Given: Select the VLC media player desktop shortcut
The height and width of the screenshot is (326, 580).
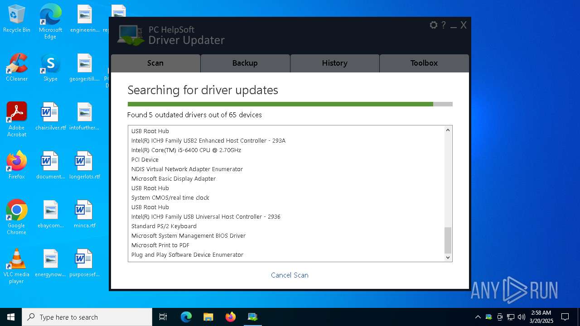Looking at the screenshot, I should coord(17,266).
